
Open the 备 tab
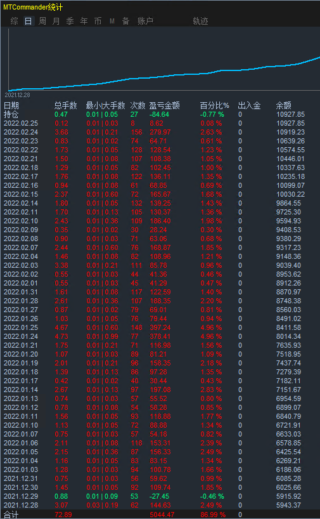tap(125, 21)
